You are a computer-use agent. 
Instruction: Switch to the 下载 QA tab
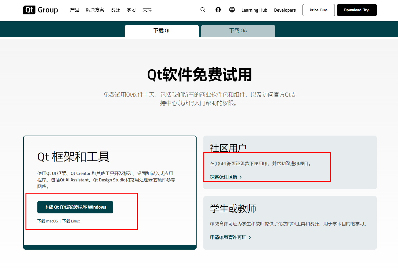coord(238,31)
